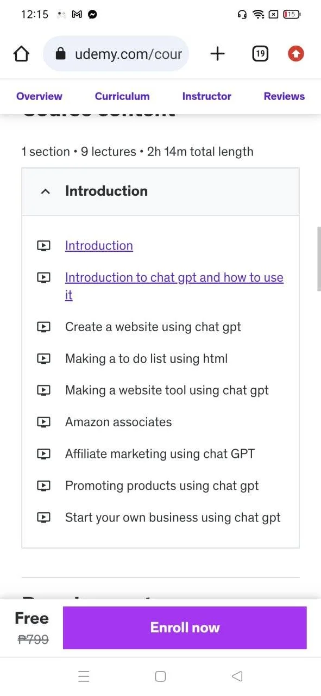Open the tab switcher showing 19
Screen dimensions: 321x696
point(260,54)
